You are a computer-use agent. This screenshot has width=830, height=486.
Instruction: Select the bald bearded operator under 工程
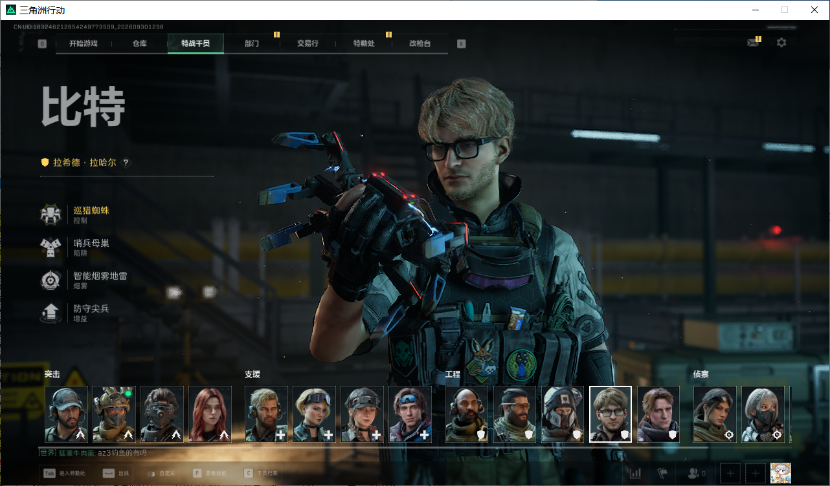point(467,414)
